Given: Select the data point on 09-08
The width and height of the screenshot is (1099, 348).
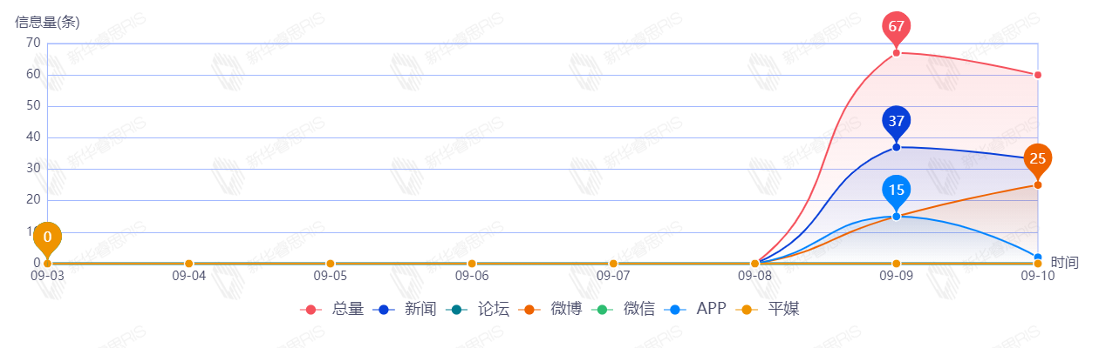Looking at the screenshot, I should click(754, 264).
